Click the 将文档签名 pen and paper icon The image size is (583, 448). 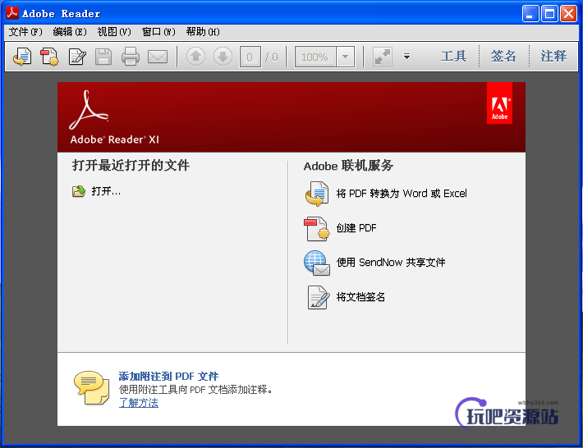(319, 297)
